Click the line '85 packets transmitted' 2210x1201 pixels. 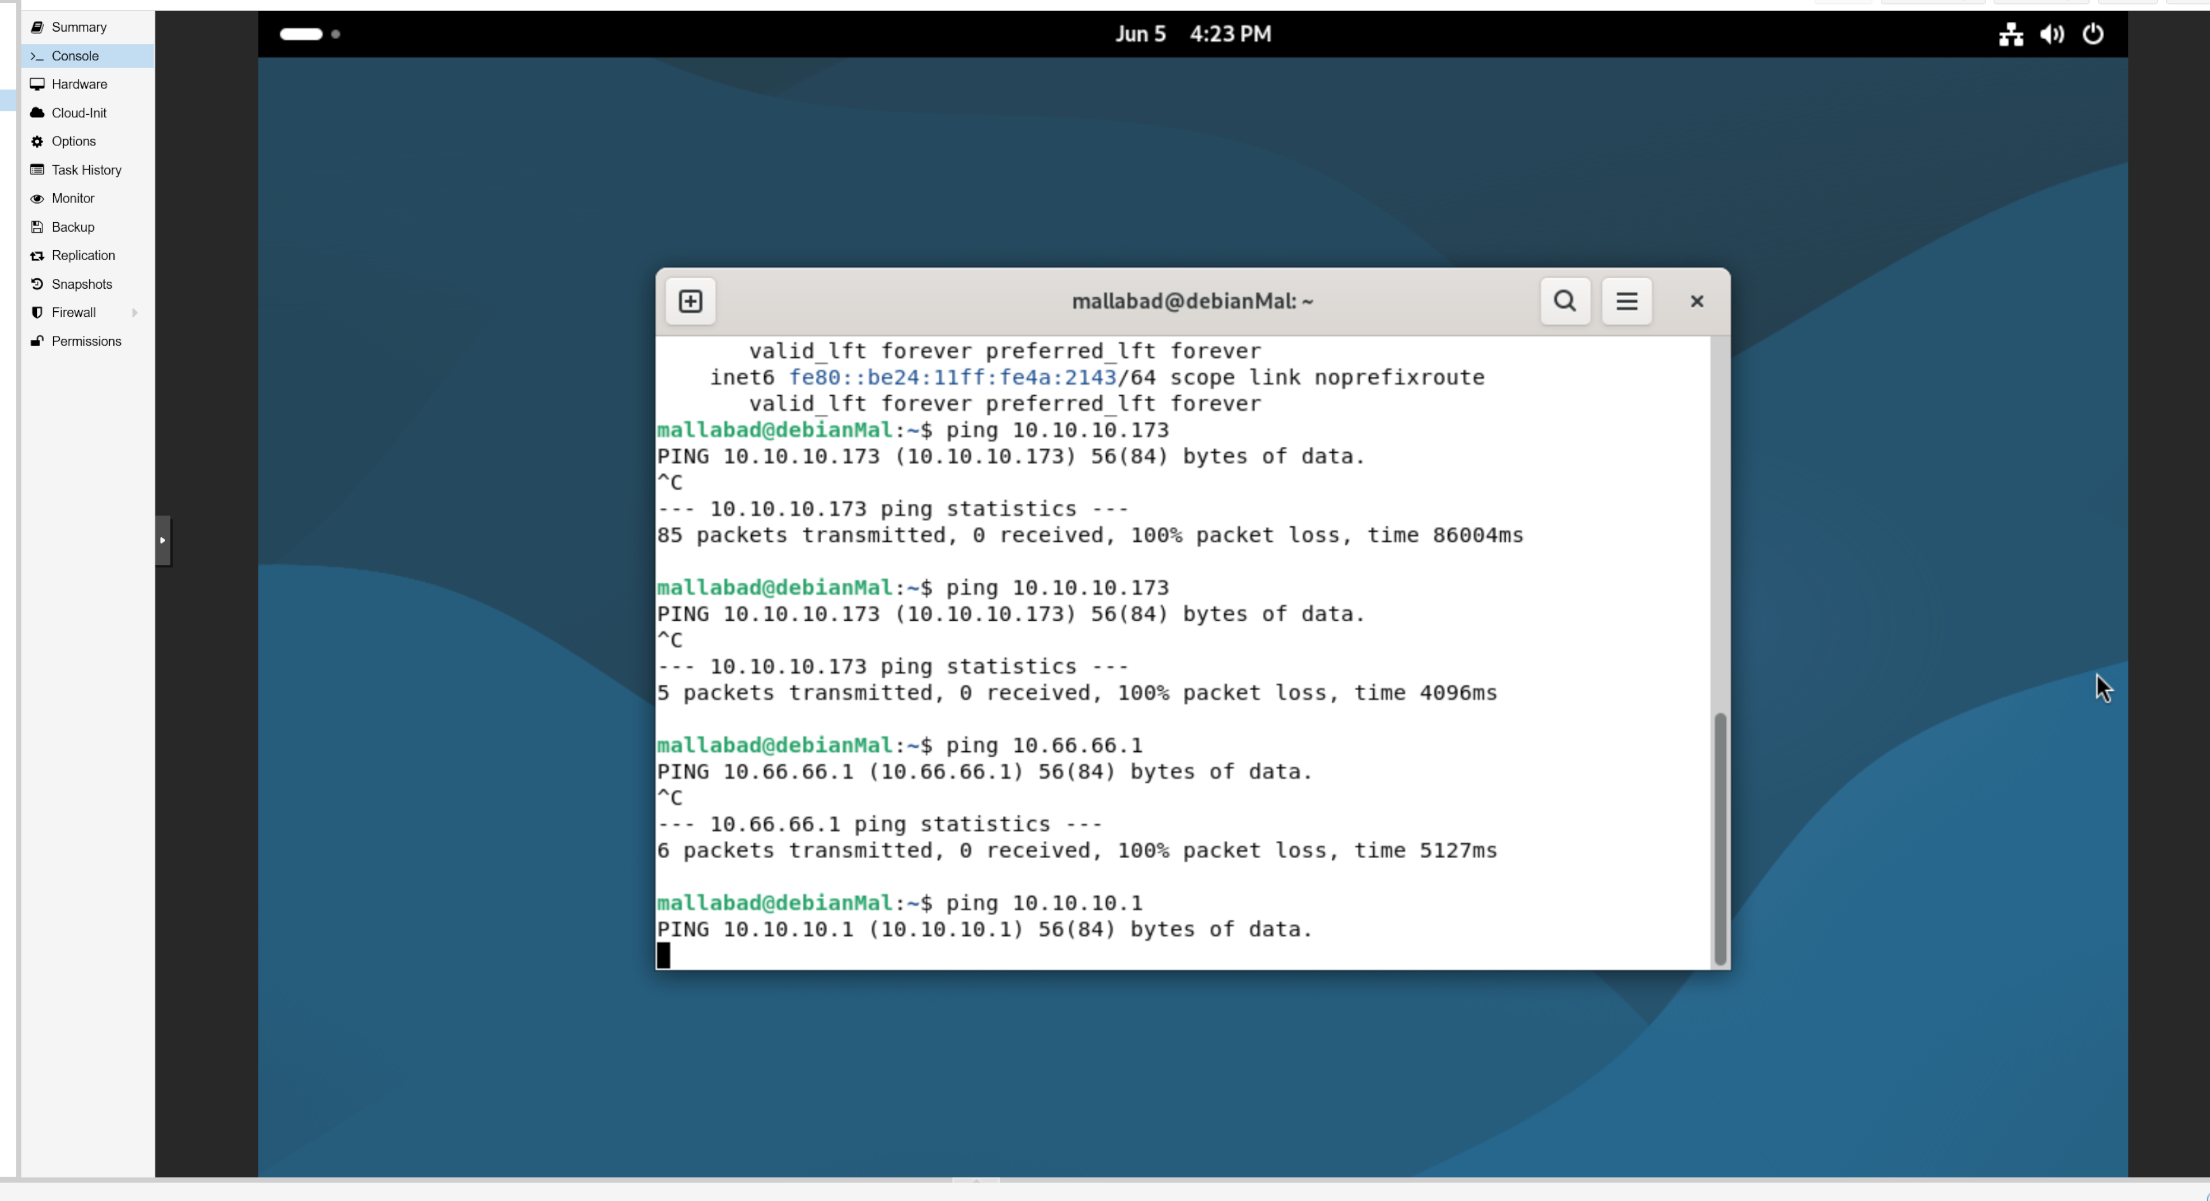coord(1089,535)
